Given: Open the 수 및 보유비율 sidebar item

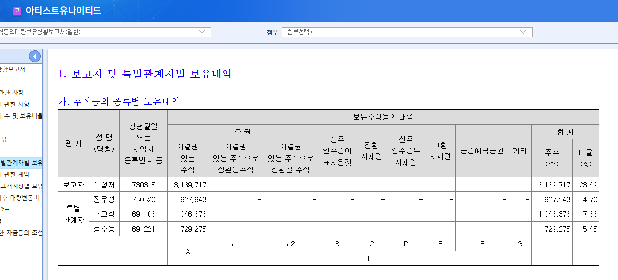Looking at the screenshot, I should click(x=21, y=116).
